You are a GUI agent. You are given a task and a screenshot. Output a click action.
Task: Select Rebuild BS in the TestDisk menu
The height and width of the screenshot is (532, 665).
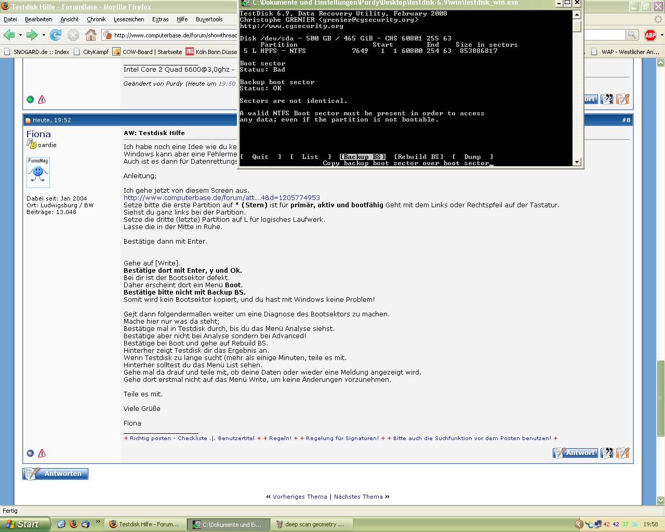pyautogui.click(x=418, y=157)
